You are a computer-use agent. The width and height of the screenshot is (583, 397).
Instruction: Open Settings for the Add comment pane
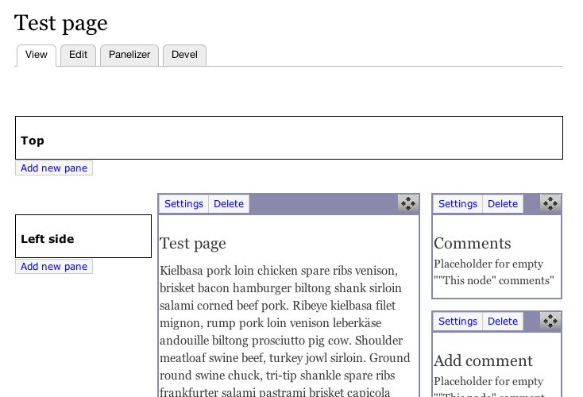(458, 321)
